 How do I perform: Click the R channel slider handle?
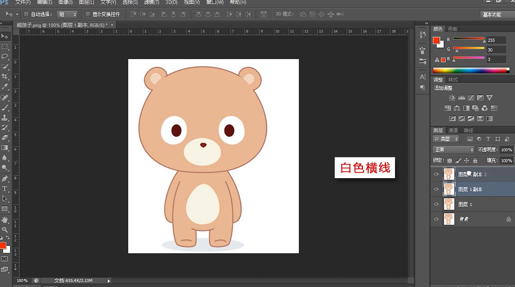pyautogui.click(x=484, y=41)
